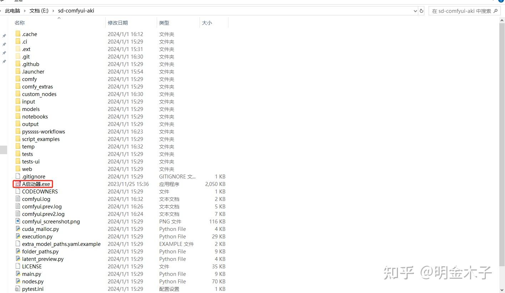Click the search magnifier icon
Image resolution: width=505 pixels, height=293 pixels.
coord(495,11)
